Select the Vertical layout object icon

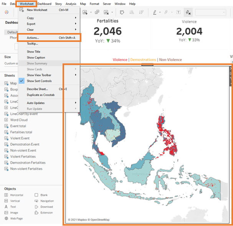coord(7,201)
